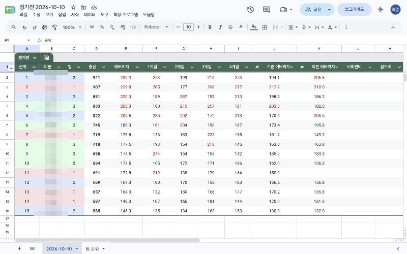Open filter for 1게임 column
The height and width of the screenshot is (254, 407).
164,67
